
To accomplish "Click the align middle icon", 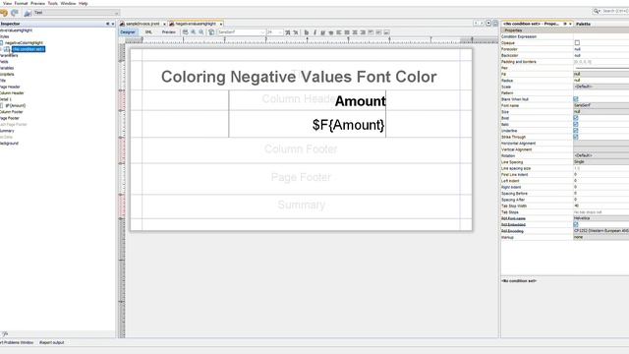I will click(x=378, y=32).
